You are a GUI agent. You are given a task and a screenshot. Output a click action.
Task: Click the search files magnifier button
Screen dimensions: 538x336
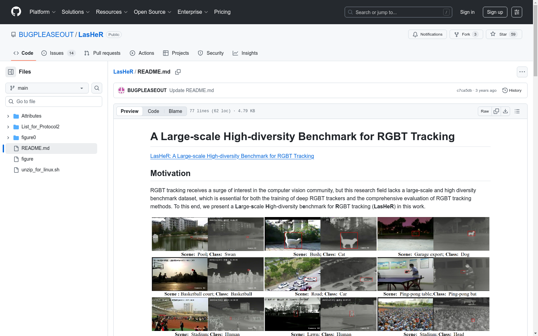[97, 88]
